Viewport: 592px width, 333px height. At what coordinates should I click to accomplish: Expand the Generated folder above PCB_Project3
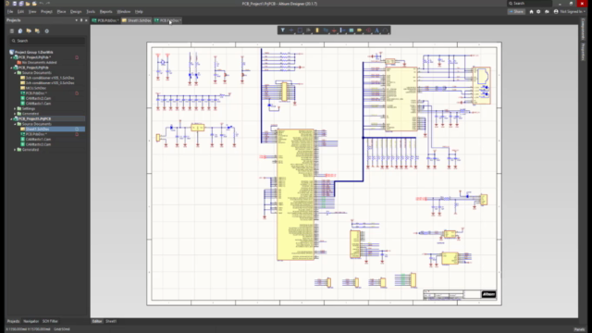point(15,114)
